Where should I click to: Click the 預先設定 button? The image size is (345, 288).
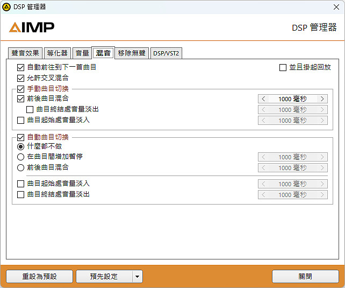click(x=104, y=276)
